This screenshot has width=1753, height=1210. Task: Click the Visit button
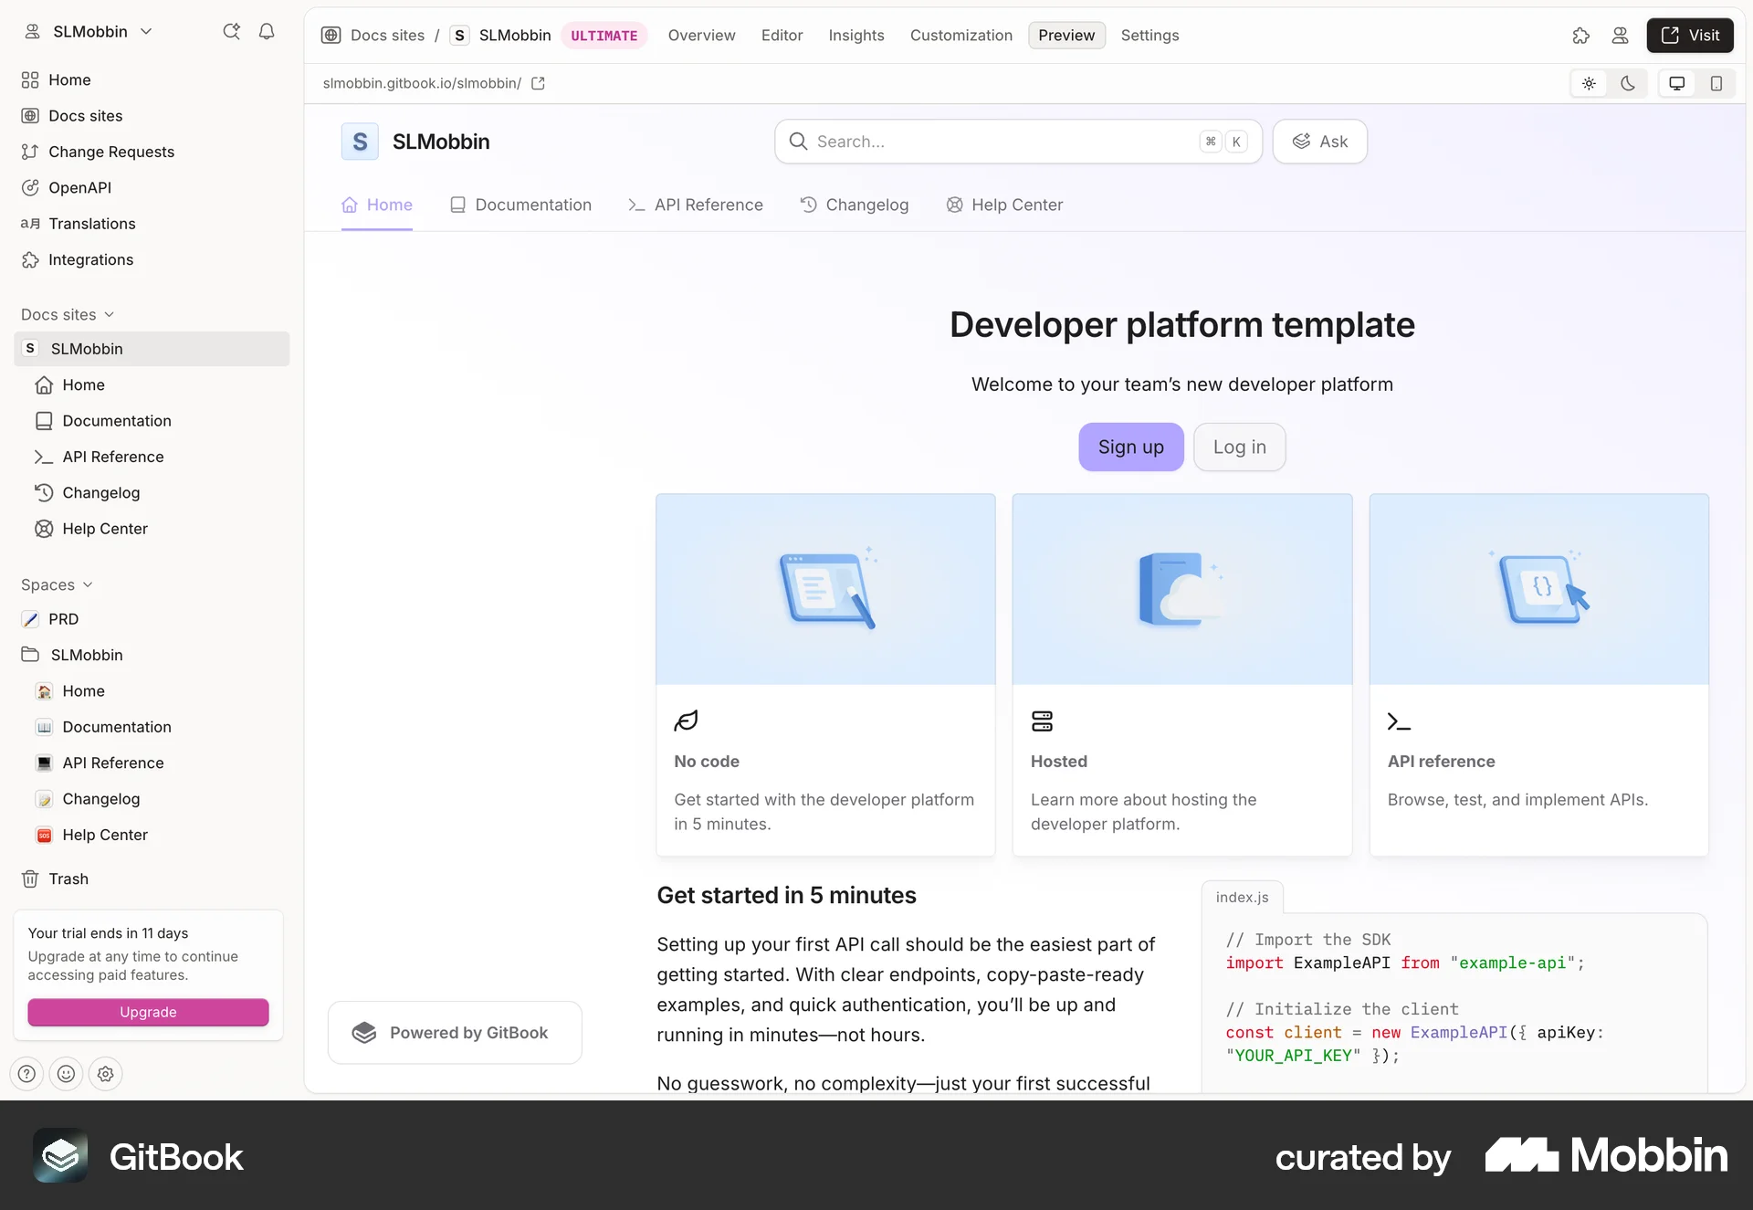click(1690, 36)
